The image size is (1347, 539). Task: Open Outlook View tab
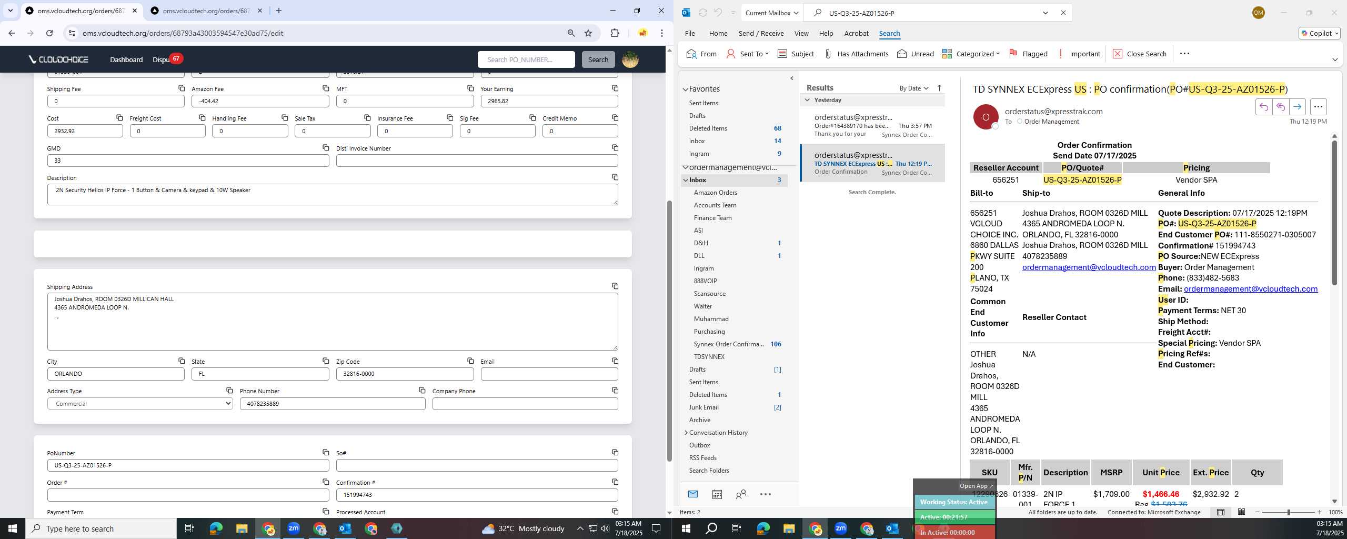pyautogui.click(x=801, y=33)
